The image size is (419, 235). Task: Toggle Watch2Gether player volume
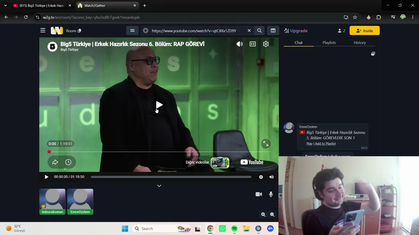271,177
